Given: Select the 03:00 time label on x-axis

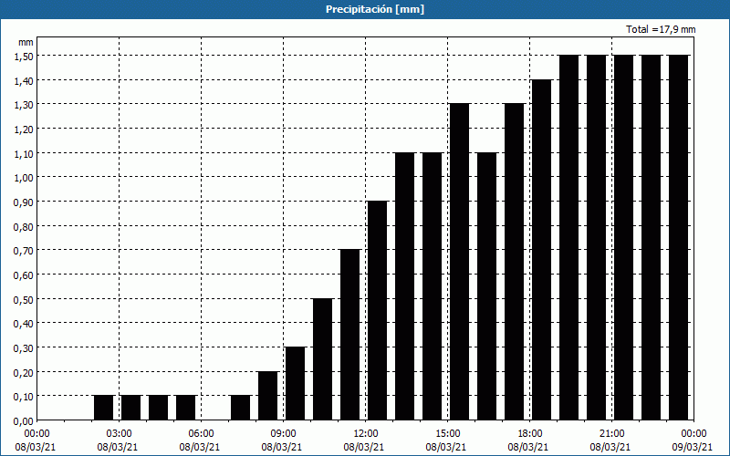Looking at the screenshot, I should coord(120,434).
